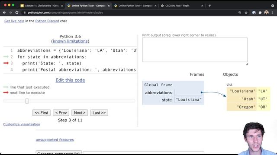
Task: Open the browser extensions puzzle icon
Action: (x=260, y=12)
